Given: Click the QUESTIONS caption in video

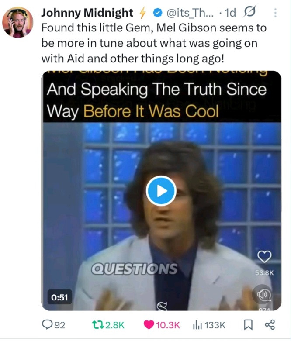Looking at the screenshot, I should [x=134, y=269].
